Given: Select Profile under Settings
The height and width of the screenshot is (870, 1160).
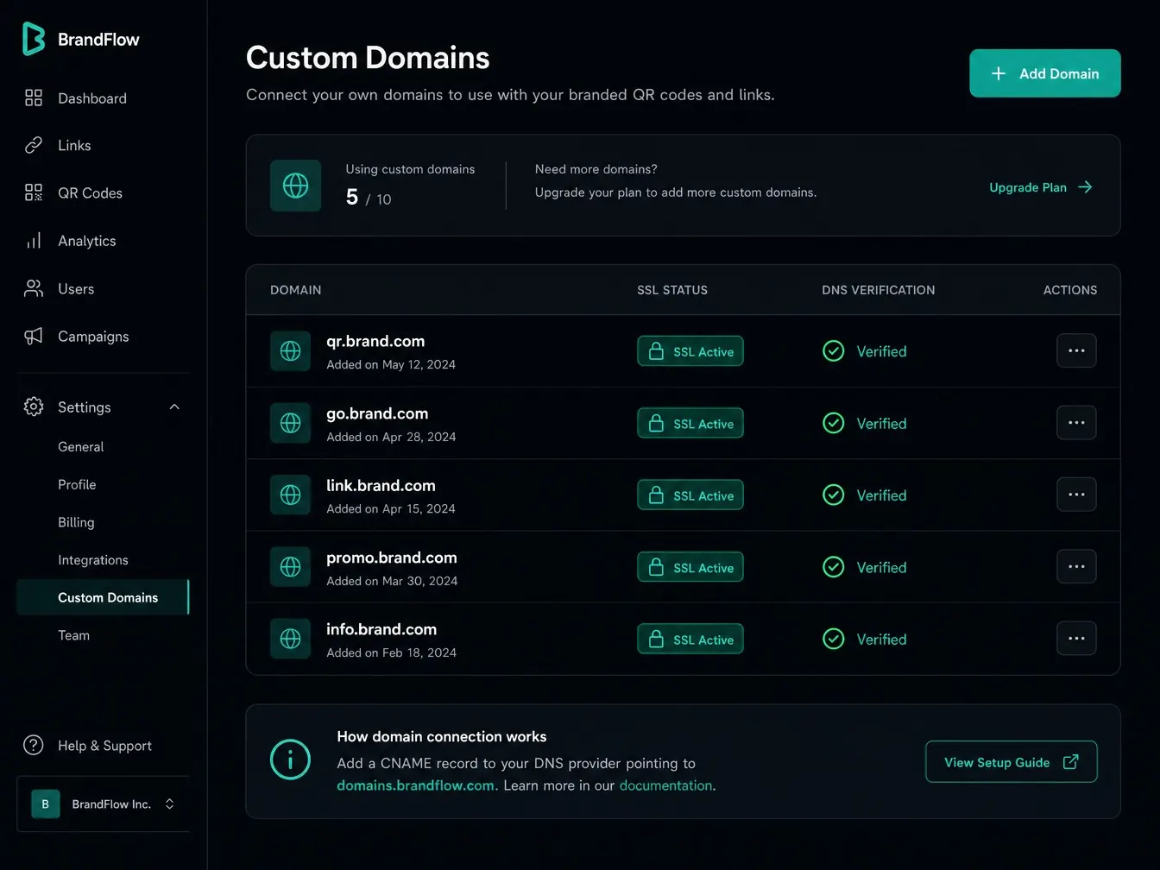Looking at the screenshot, I should pos(77,485).
